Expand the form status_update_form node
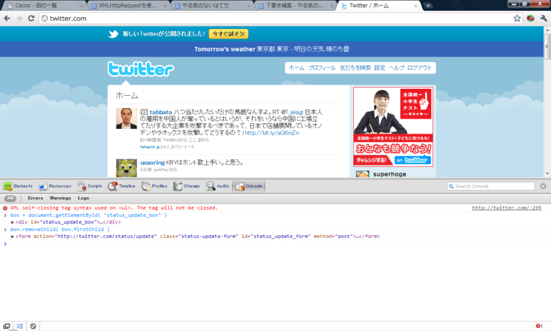The height and width of the screenshot is (331, 551). point(12,237)
